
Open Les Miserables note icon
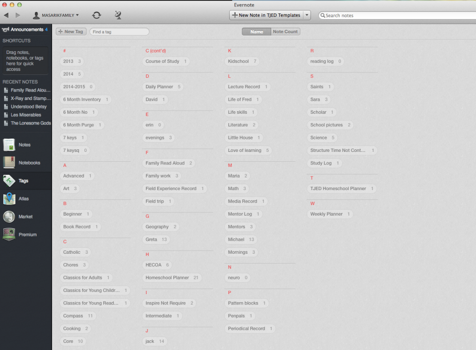(6, 115)
